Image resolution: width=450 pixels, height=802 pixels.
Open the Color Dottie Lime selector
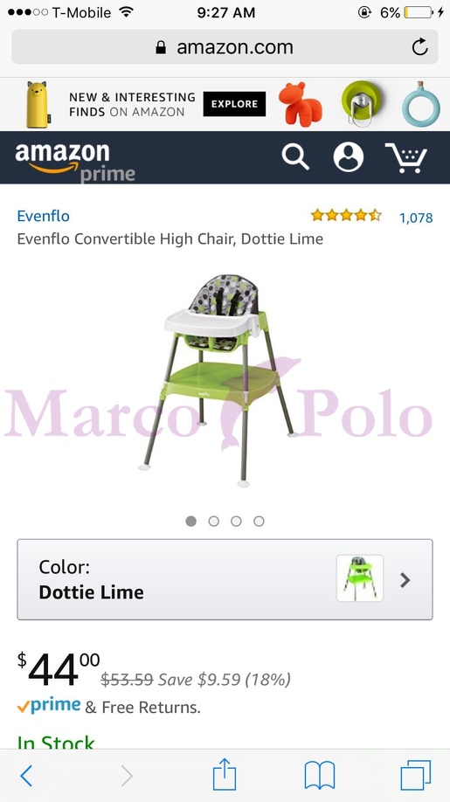(225, 579)
